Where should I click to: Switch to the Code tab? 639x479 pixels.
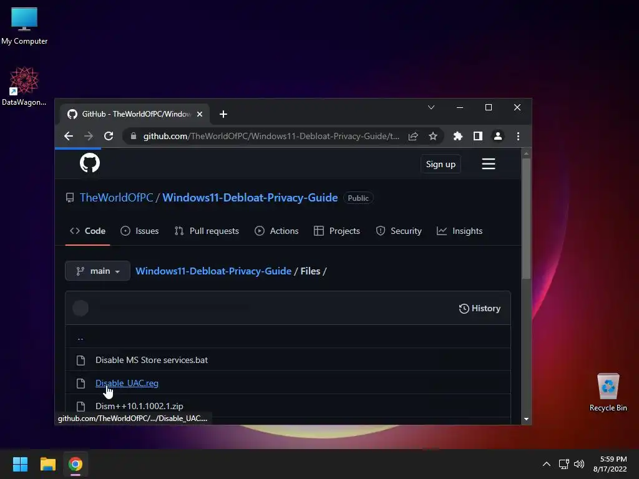tap(87, 231)
